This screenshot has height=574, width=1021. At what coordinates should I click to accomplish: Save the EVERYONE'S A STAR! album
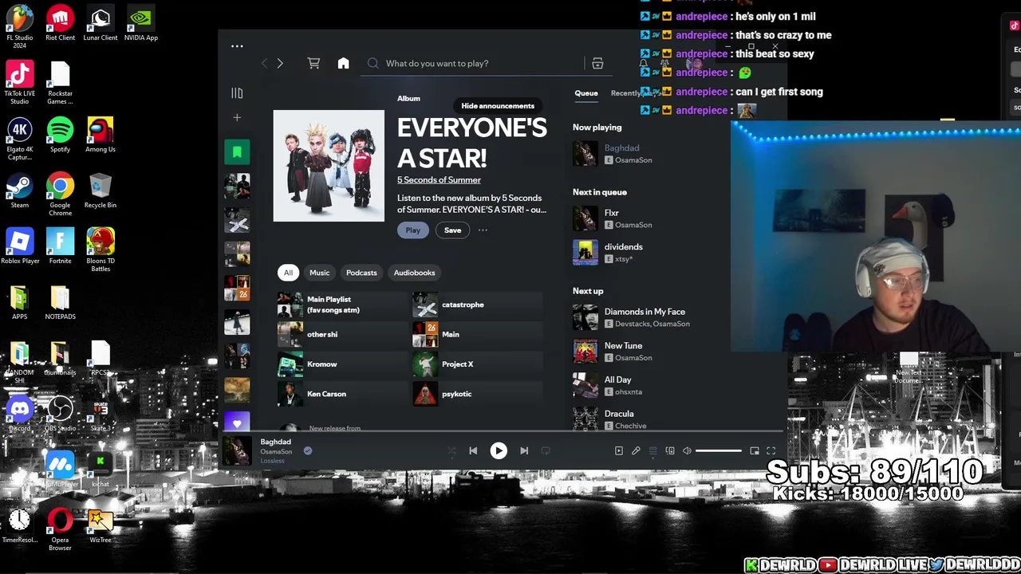point(452,230)
